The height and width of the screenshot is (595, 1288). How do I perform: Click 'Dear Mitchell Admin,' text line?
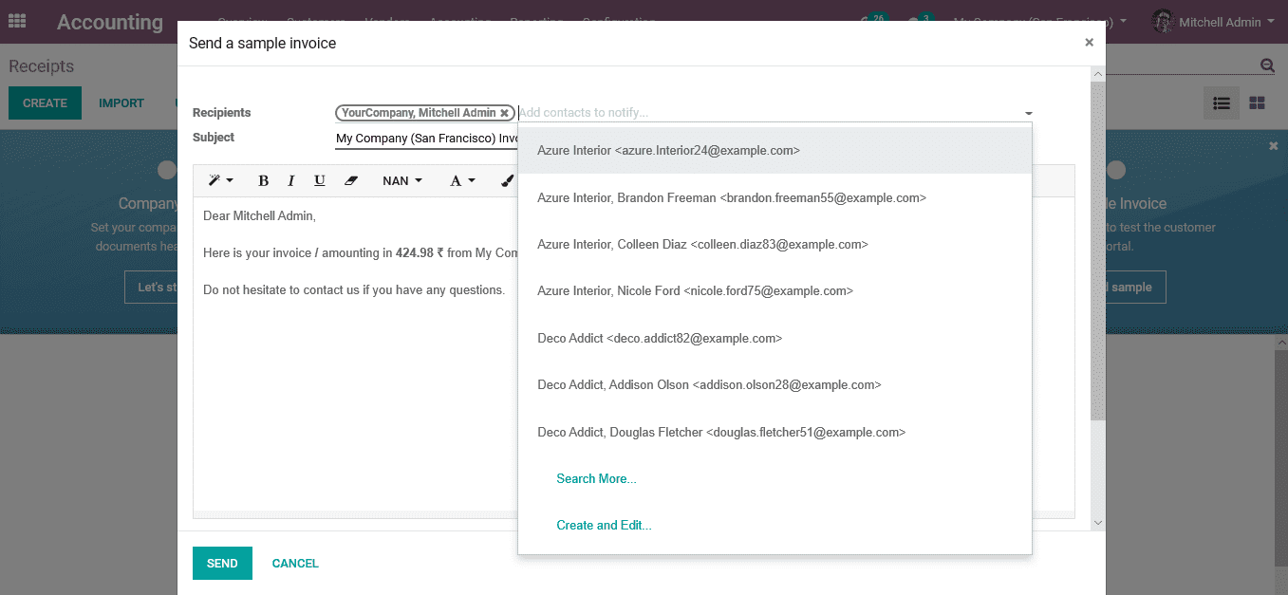point(259,216)
